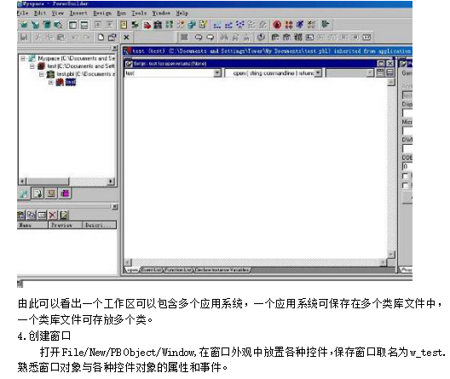Click the Cut scissors icon

(x=37, y=37)
